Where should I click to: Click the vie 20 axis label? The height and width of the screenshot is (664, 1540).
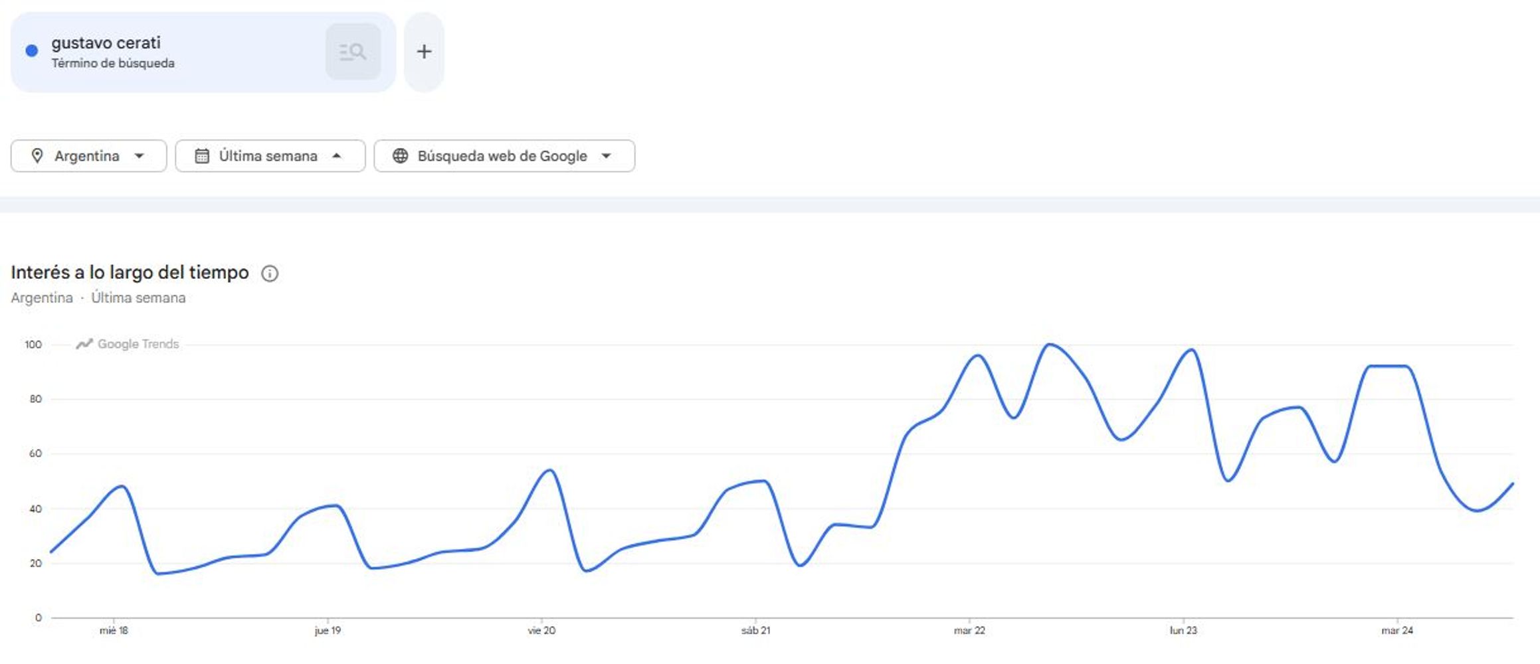click(541, 631)
